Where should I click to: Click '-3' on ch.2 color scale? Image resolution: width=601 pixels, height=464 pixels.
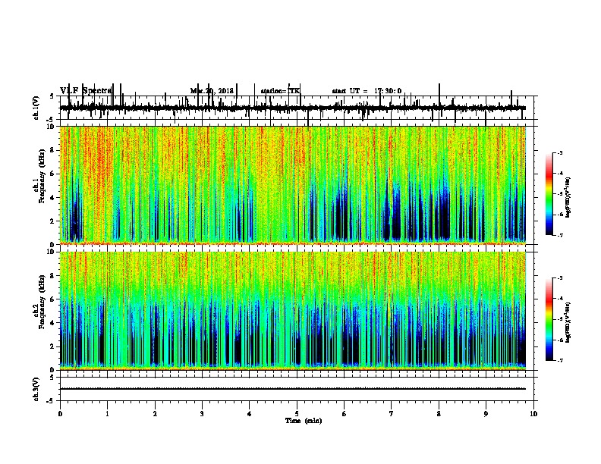(560, 278)
